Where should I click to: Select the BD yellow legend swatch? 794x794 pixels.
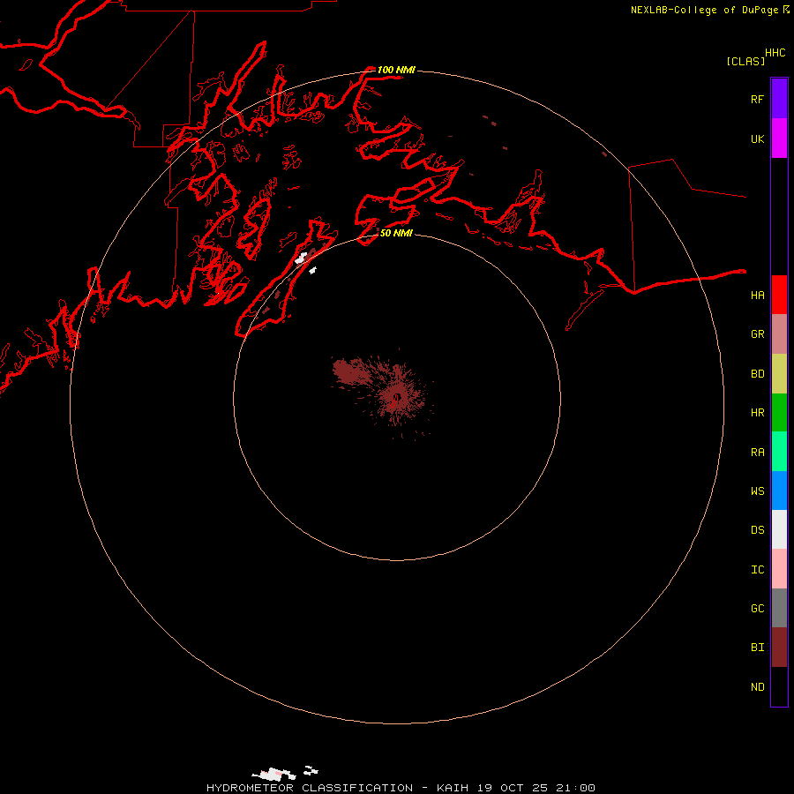tap(779, 374)
